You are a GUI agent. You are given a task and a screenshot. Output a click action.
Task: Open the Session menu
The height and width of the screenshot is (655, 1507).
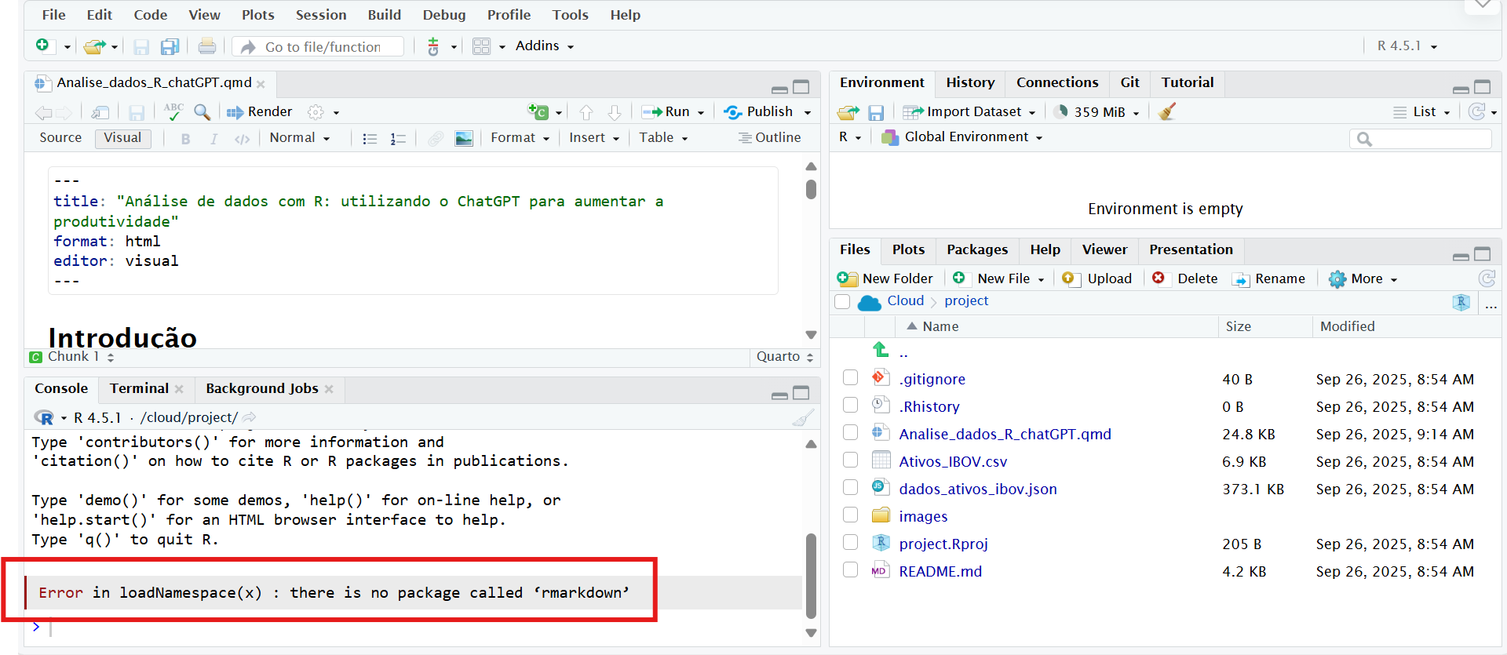[321, 15]
